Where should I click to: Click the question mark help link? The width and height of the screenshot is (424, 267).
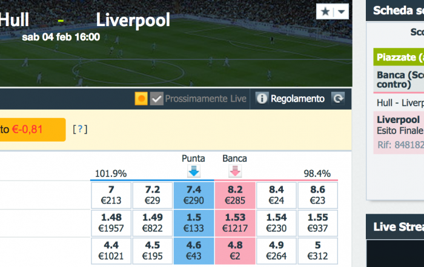79,129
